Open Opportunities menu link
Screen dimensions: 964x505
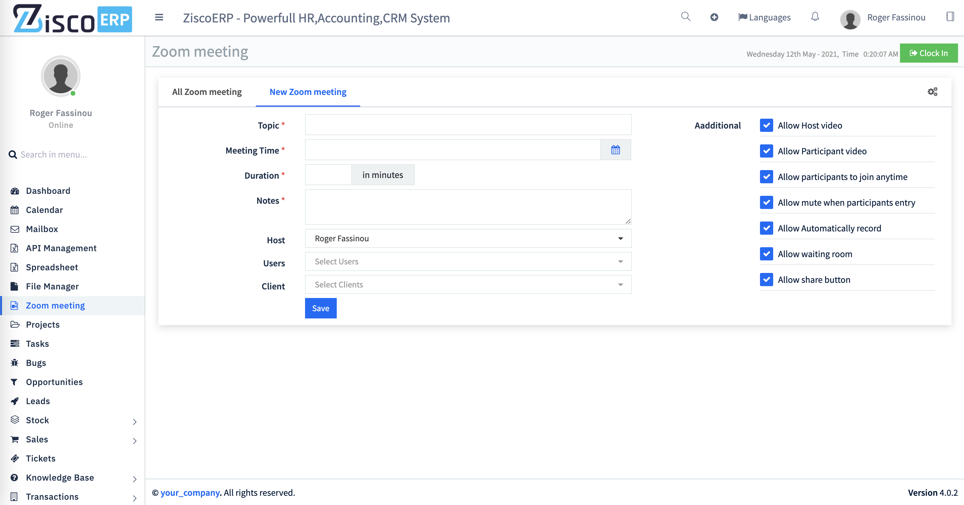click(x=54, y=382)
